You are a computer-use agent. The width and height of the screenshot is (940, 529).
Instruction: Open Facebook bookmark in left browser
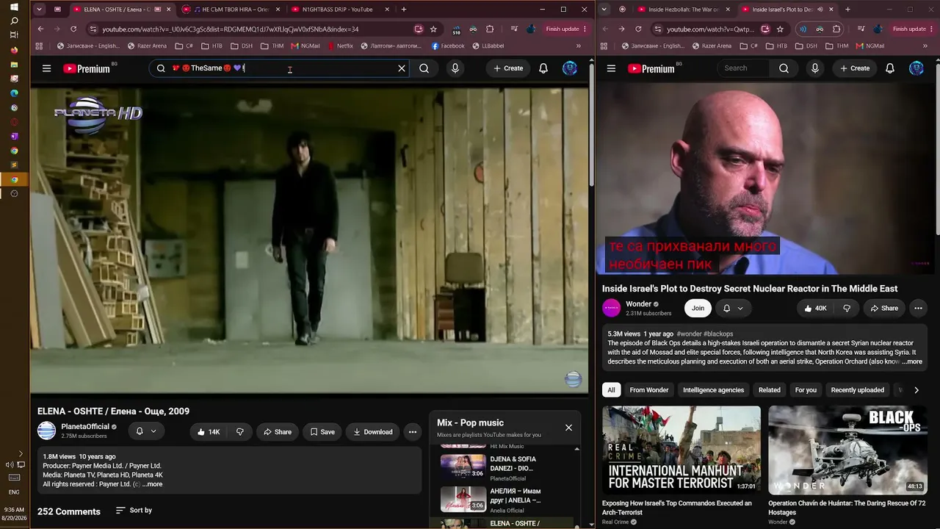447,46
